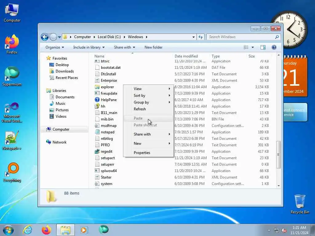Open Internet Explorer from the taskbar

[27, 230]
